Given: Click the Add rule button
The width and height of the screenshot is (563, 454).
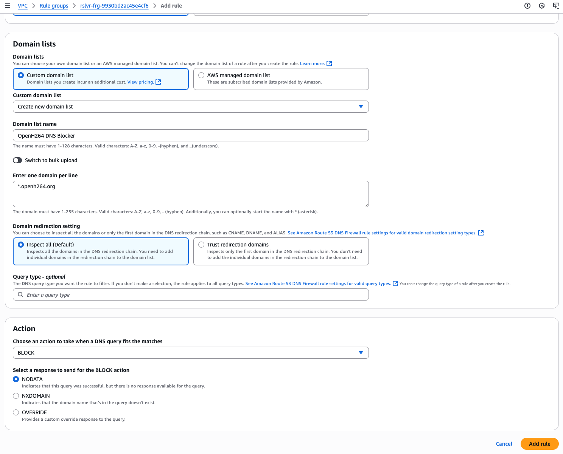Looking at the screenshot, I should tap(539, 444).
